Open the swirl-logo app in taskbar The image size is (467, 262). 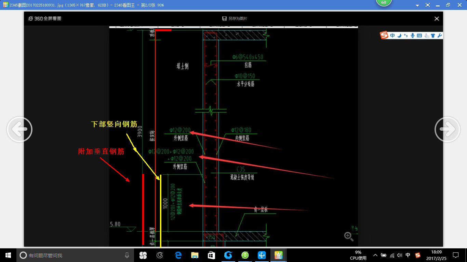pos(160,255)
